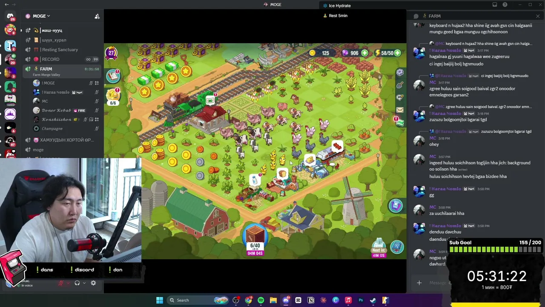Tap the 'Next in' bottle timer

(x=379, y=249)
